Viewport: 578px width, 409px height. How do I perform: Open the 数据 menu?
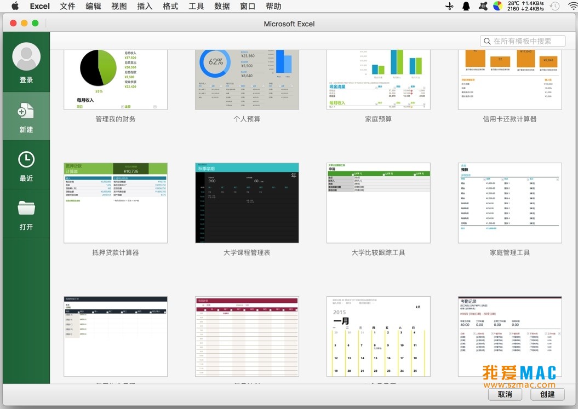tap(222, 6)
